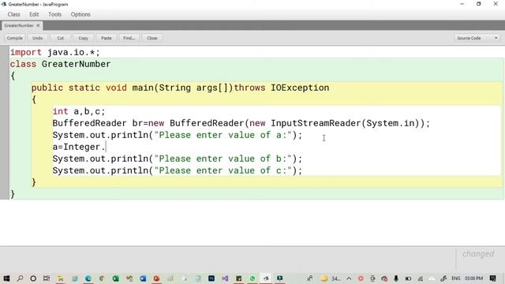Open Task View in the taskbar
The image size is (505, 284).
click(47, 278)
